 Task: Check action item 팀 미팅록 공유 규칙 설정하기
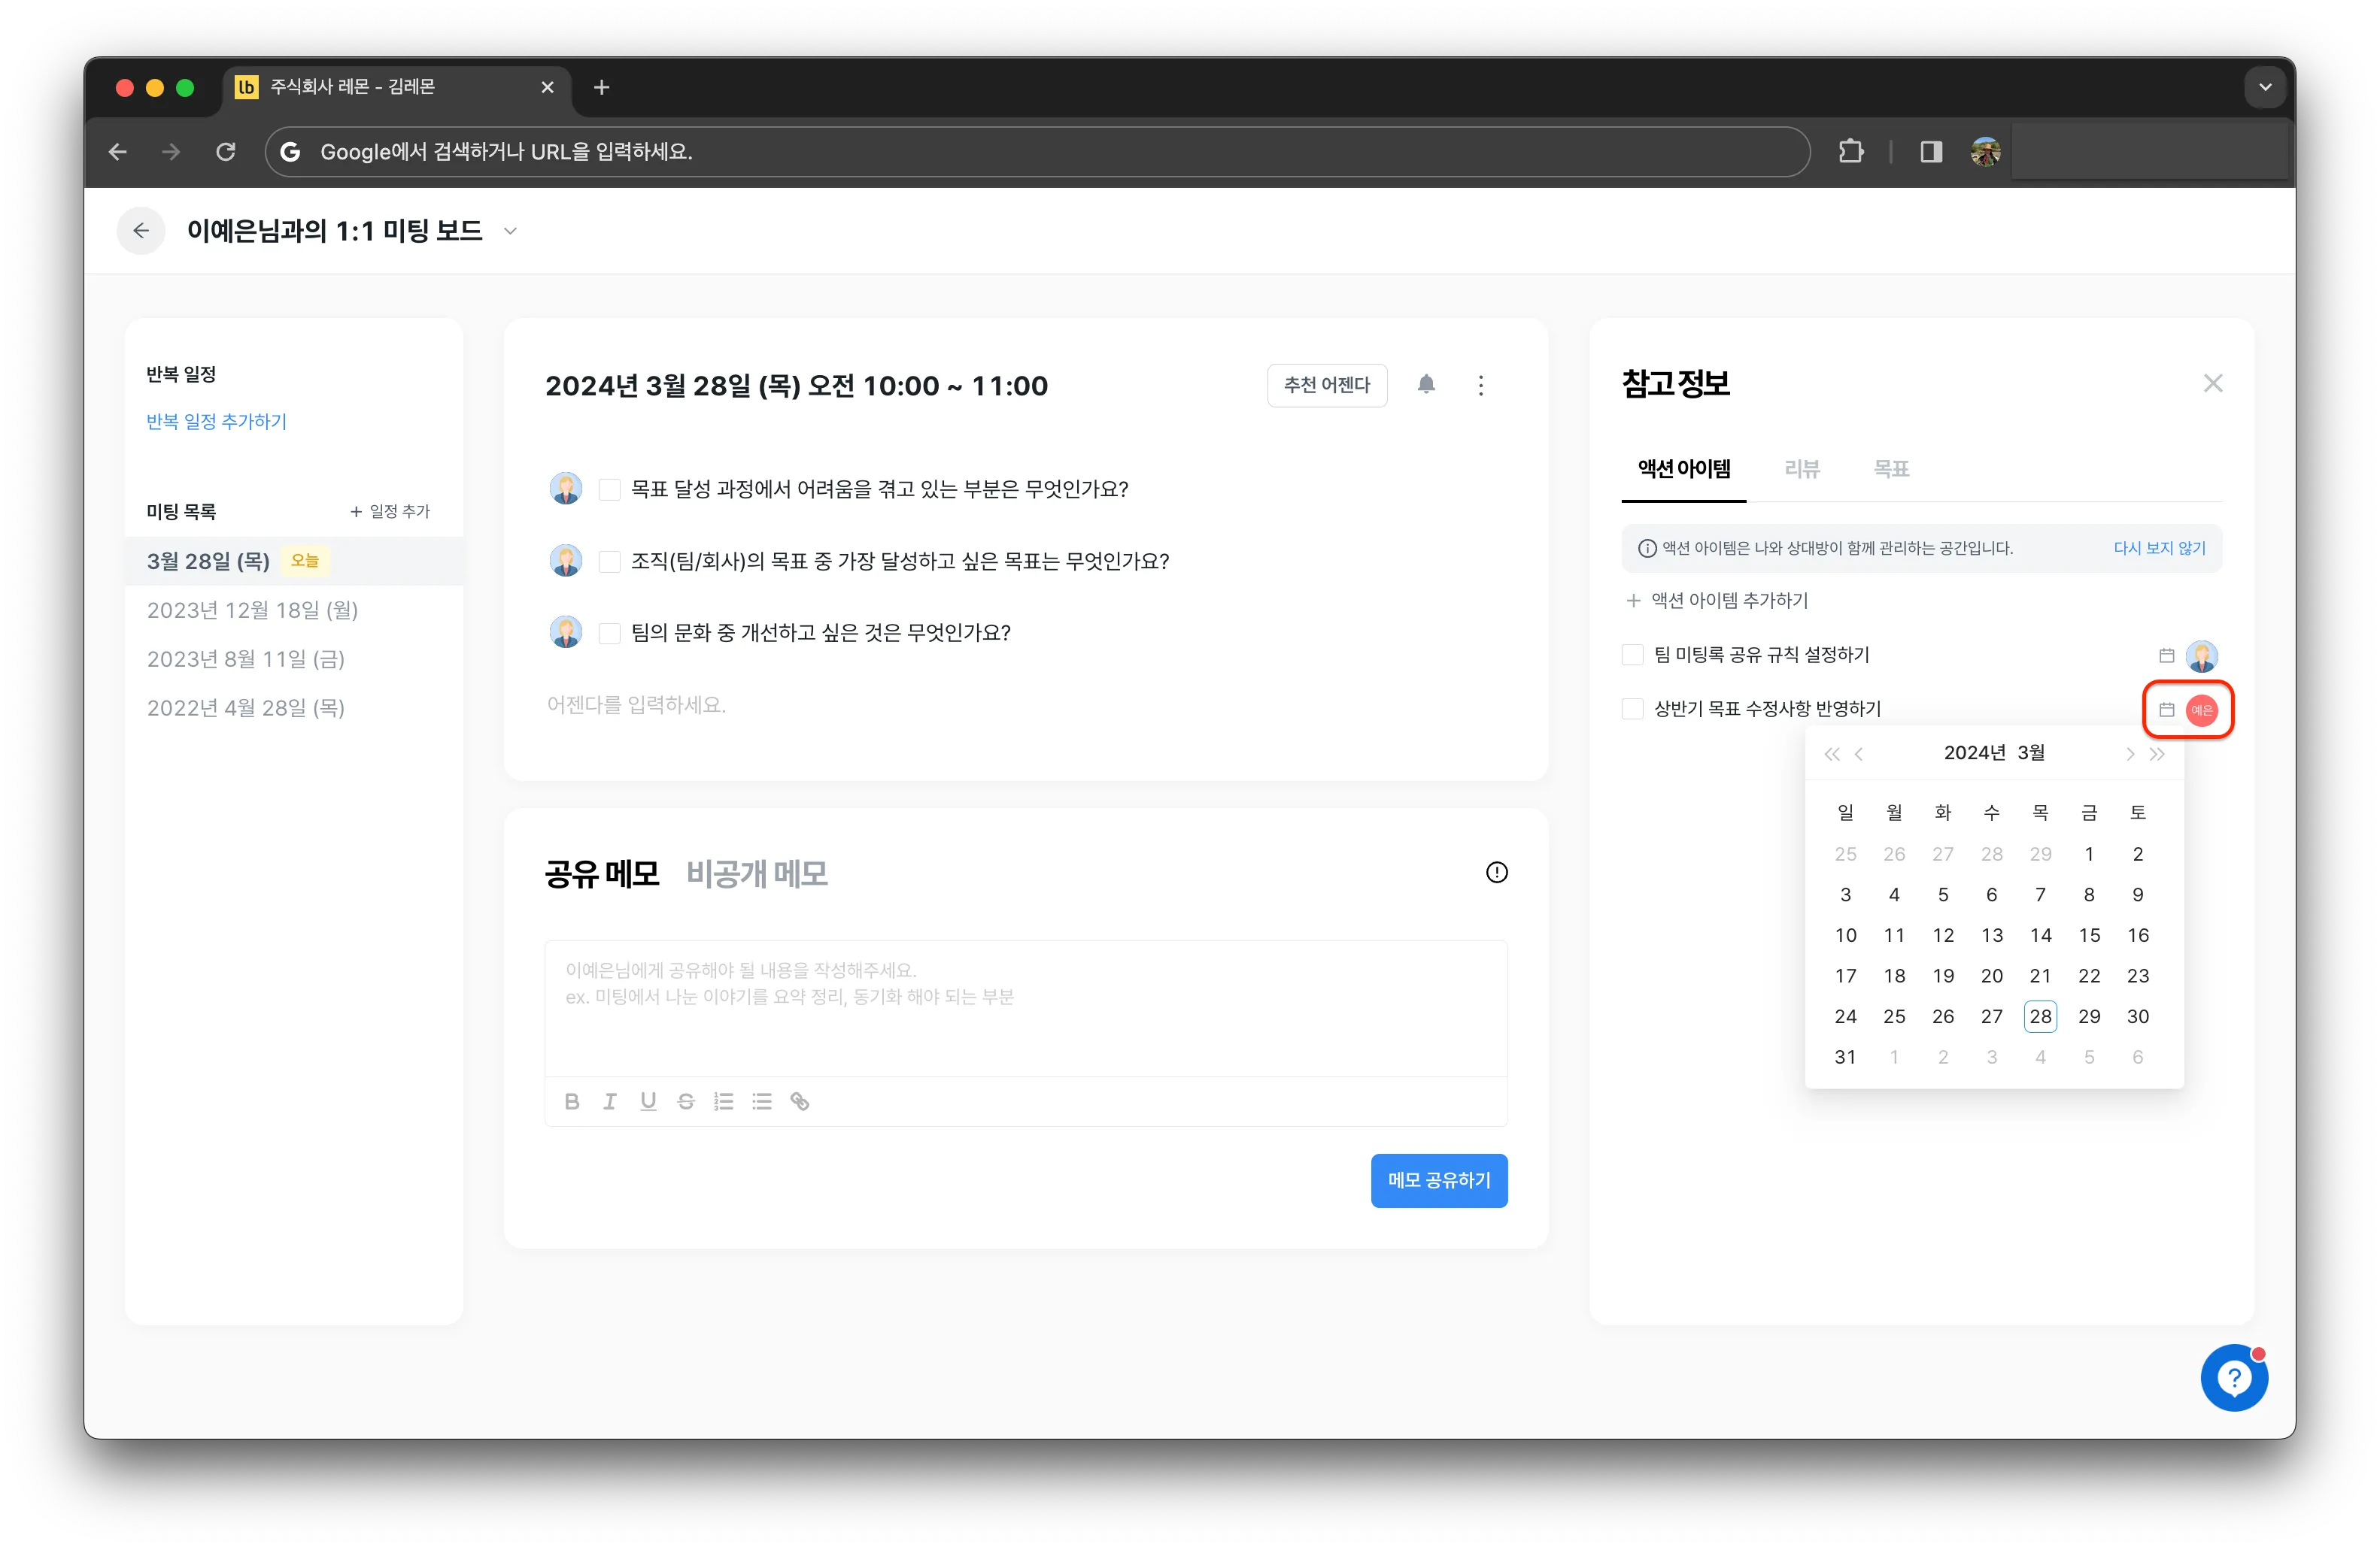point(1632,655)
